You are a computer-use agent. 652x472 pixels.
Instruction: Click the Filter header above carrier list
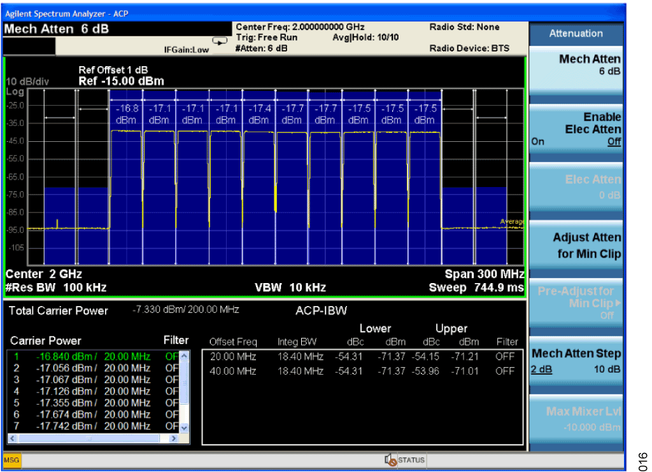[x=176, y=340]
